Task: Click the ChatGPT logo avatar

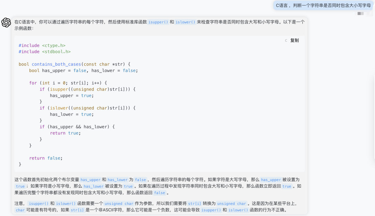Action: point(6,23)
